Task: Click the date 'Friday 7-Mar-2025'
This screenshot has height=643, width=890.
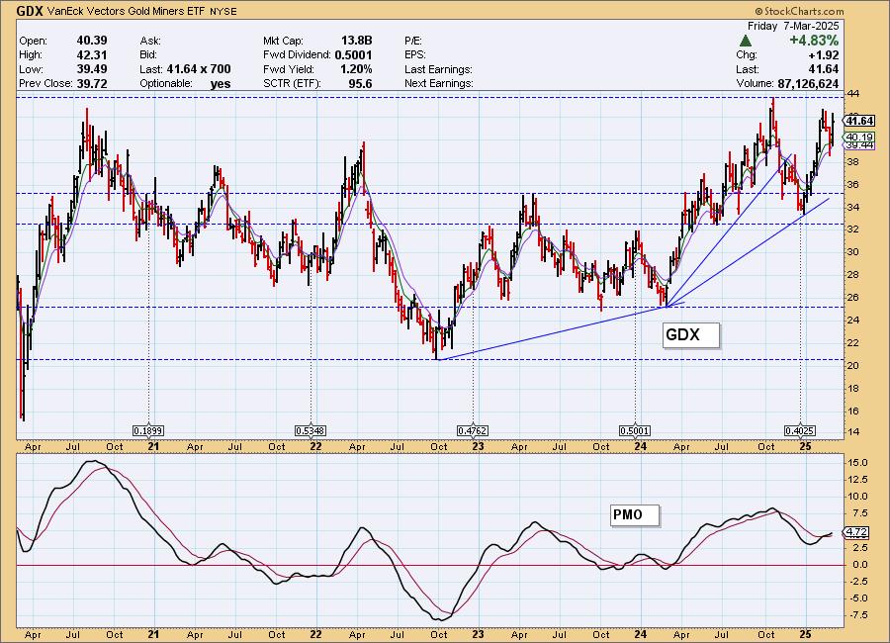Action: coord(793,26)
